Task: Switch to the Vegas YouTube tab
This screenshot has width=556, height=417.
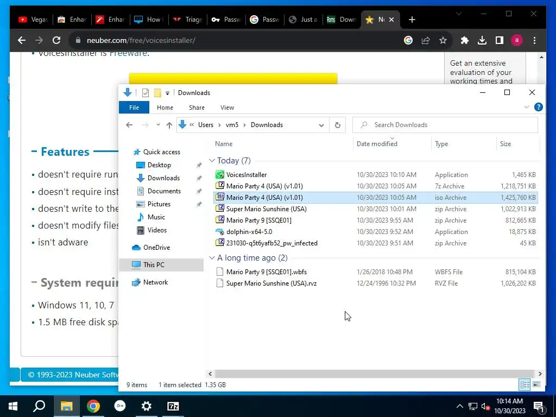Action: pyautogui.click(x=33, y=20)
